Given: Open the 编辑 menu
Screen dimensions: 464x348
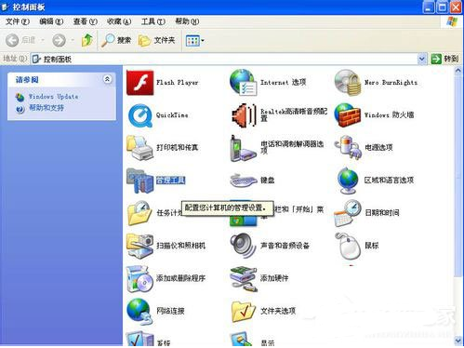Looking at the screenshot, I should coord(51,21).
